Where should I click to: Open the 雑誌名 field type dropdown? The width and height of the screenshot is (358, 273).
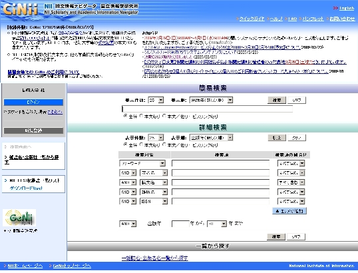[x=154, y=192]
